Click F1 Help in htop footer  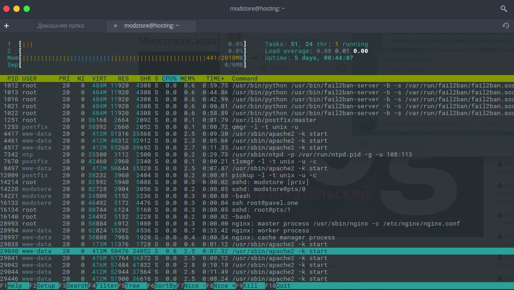[x=14, y=286]
